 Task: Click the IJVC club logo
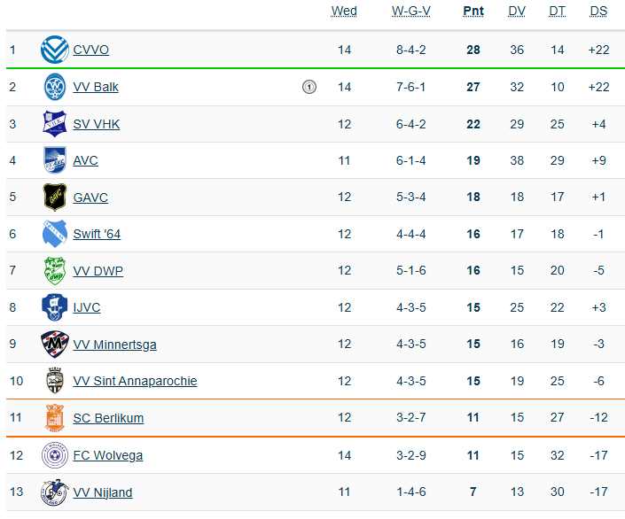coord(55,307)
